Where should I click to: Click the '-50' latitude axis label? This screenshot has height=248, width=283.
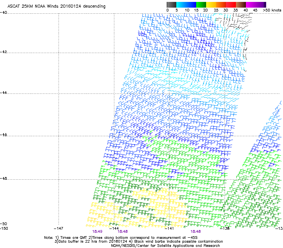[3, 224]
